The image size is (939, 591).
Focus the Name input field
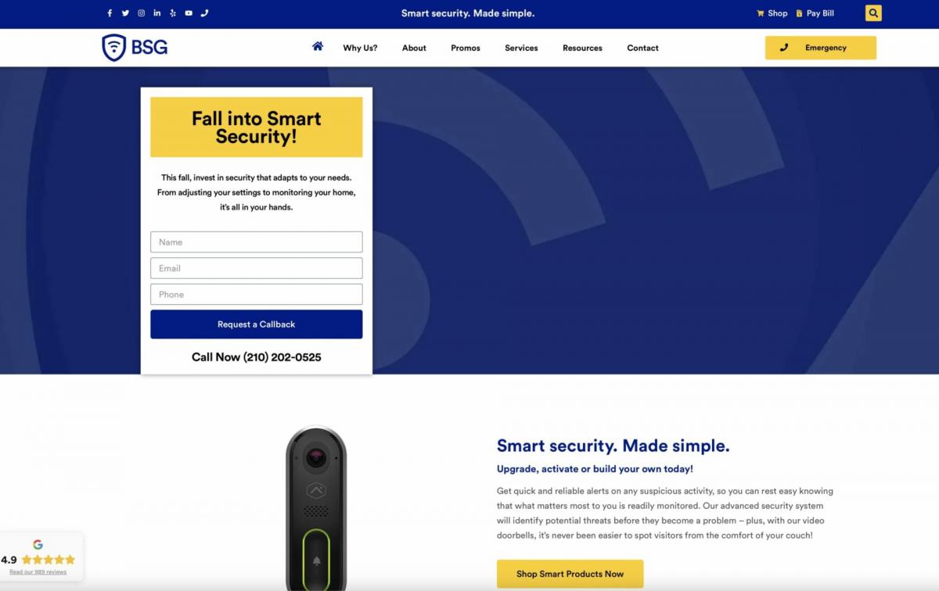pos(257,242)
